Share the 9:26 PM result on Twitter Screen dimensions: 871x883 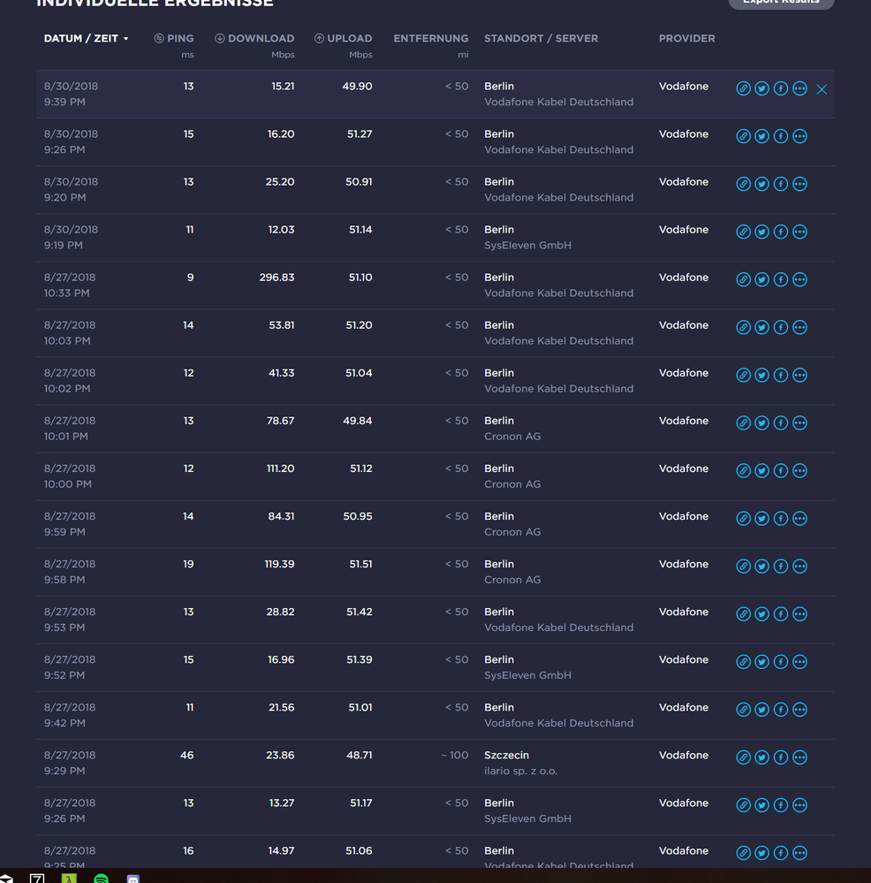761,136
